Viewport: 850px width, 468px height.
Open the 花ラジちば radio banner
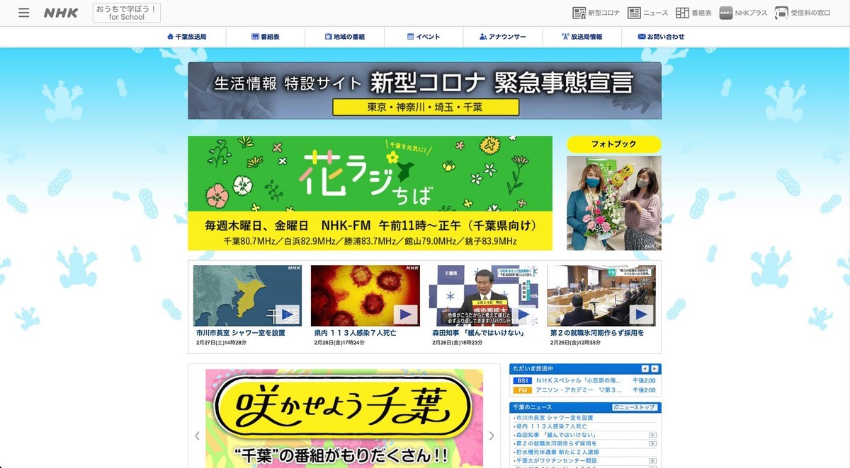pyautogui.click(x=370, y=193)
